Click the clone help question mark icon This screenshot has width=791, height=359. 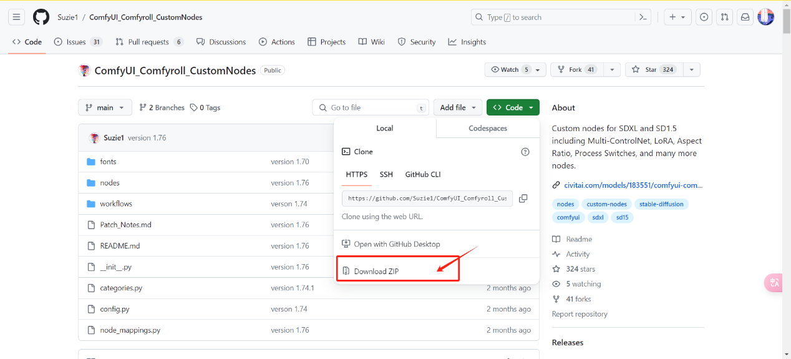(525, 152)
